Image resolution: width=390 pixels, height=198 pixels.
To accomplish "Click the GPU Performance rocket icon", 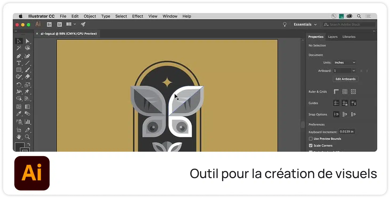I will (83, 24).
